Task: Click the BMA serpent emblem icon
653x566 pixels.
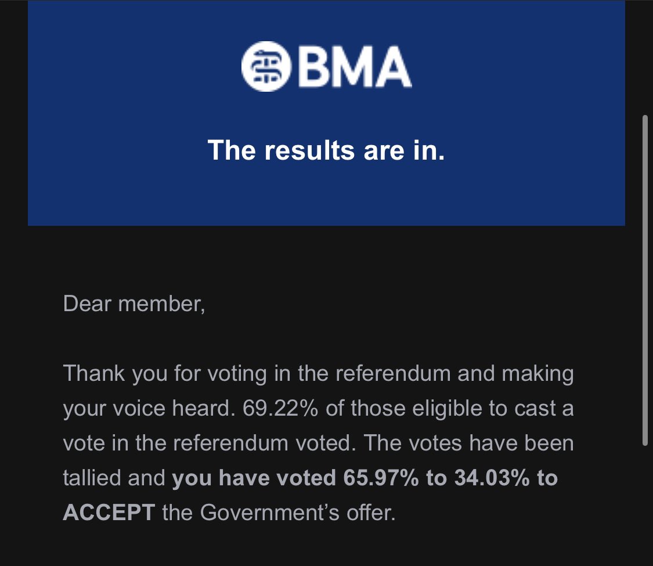Action: (x=266, y=66)
